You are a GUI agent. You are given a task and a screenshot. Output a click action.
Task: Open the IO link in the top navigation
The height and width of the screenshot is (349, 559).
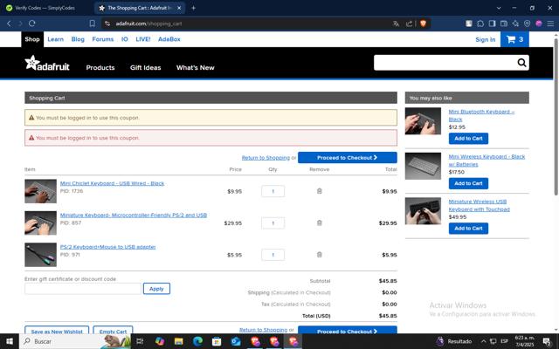(124, 39)
